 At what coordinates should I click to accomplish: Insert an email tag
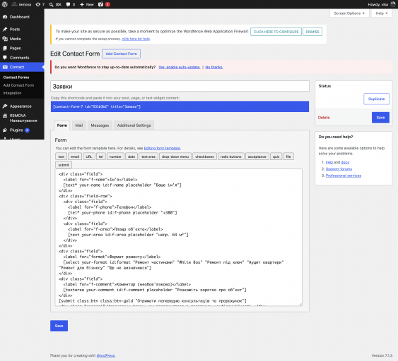tap(75, 157)
